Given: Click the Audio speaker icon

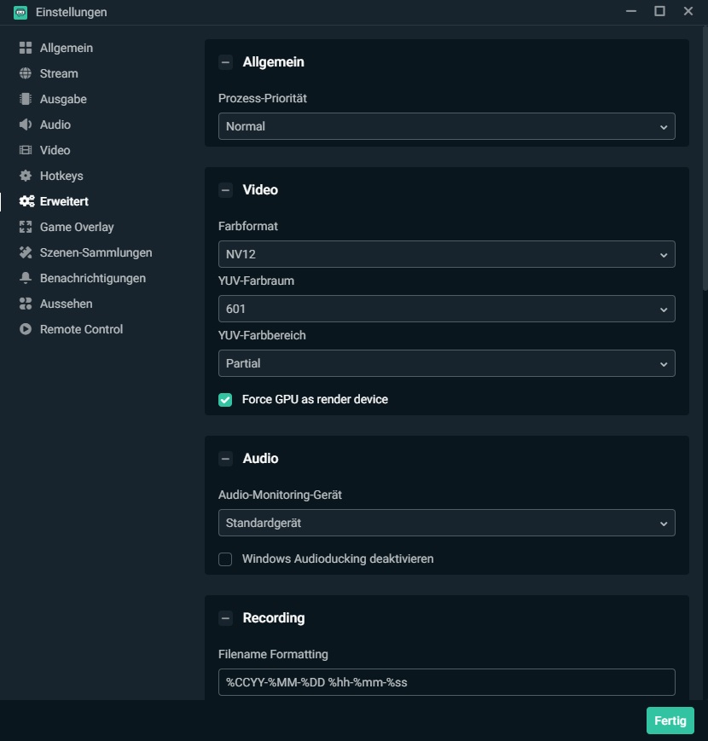Looking at the screenshot, I should (x=26, y=124).
